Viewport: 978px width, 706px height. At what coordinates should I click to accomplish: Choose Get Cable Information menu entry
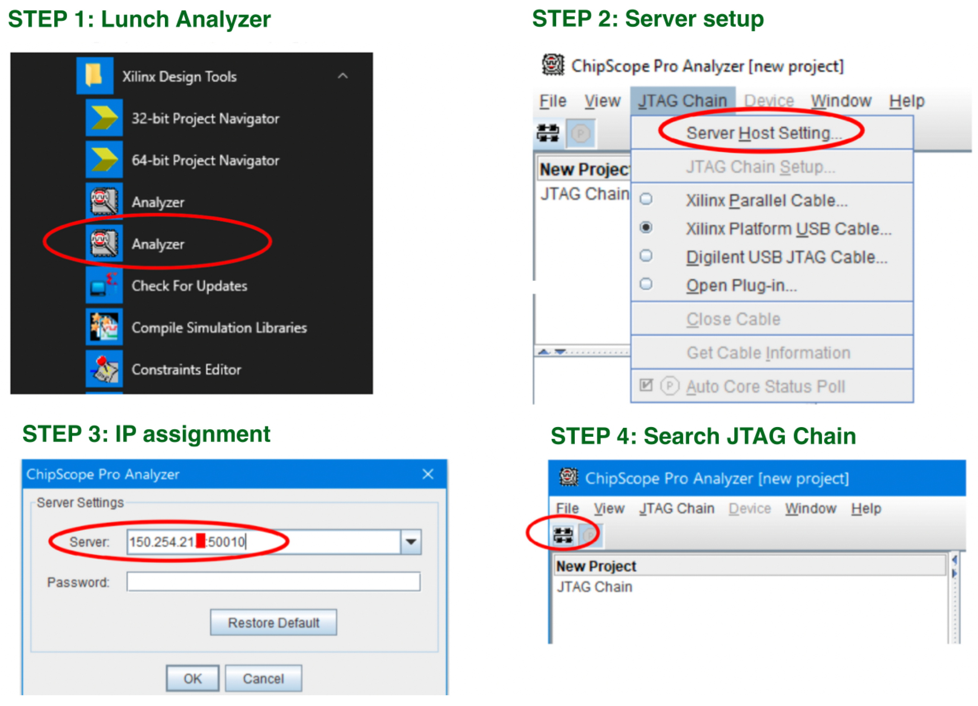pos(772,353)
